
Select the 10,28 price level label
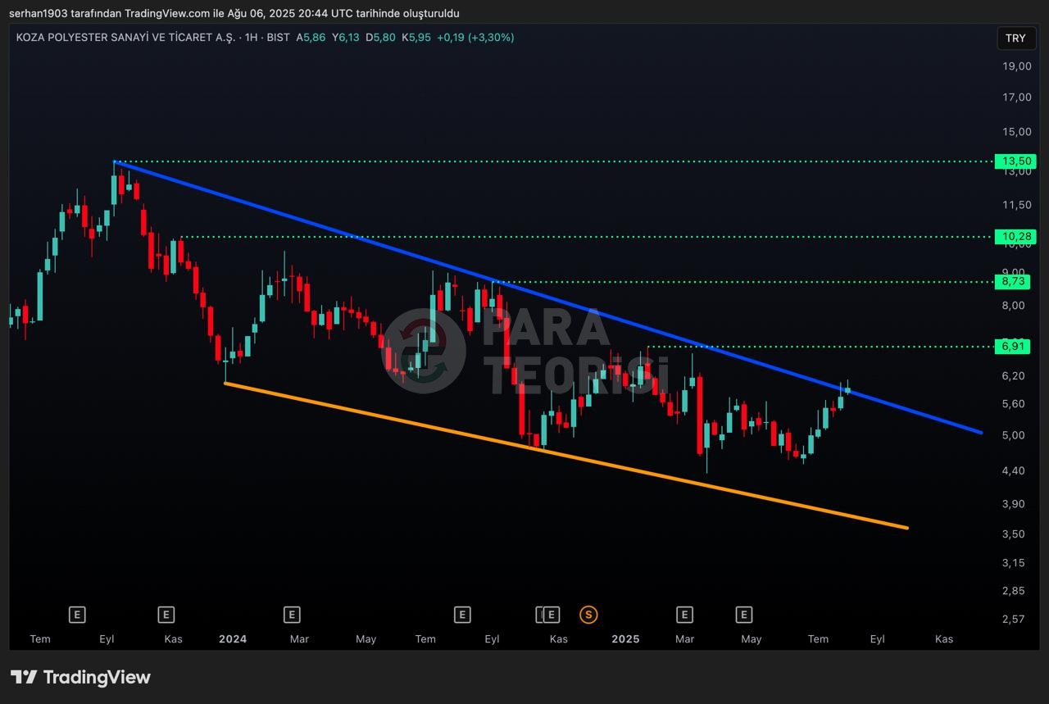tap(1015, 237)
